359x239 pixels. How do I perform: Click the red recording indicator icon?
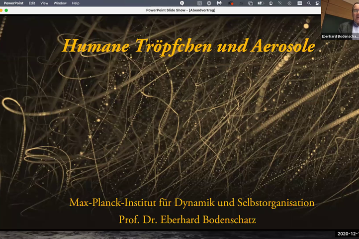point(231,3)
